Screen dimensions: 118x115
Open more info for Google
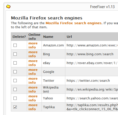[33, 72]
